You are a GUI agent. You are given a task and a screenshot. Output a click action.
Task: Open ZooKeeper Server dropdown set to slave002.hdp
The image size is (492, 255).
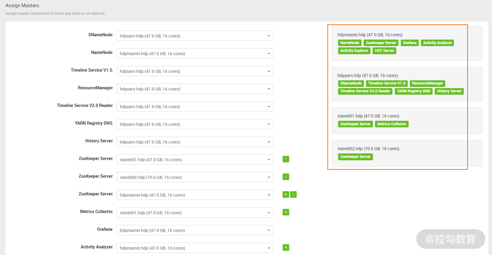pos(195,177)
